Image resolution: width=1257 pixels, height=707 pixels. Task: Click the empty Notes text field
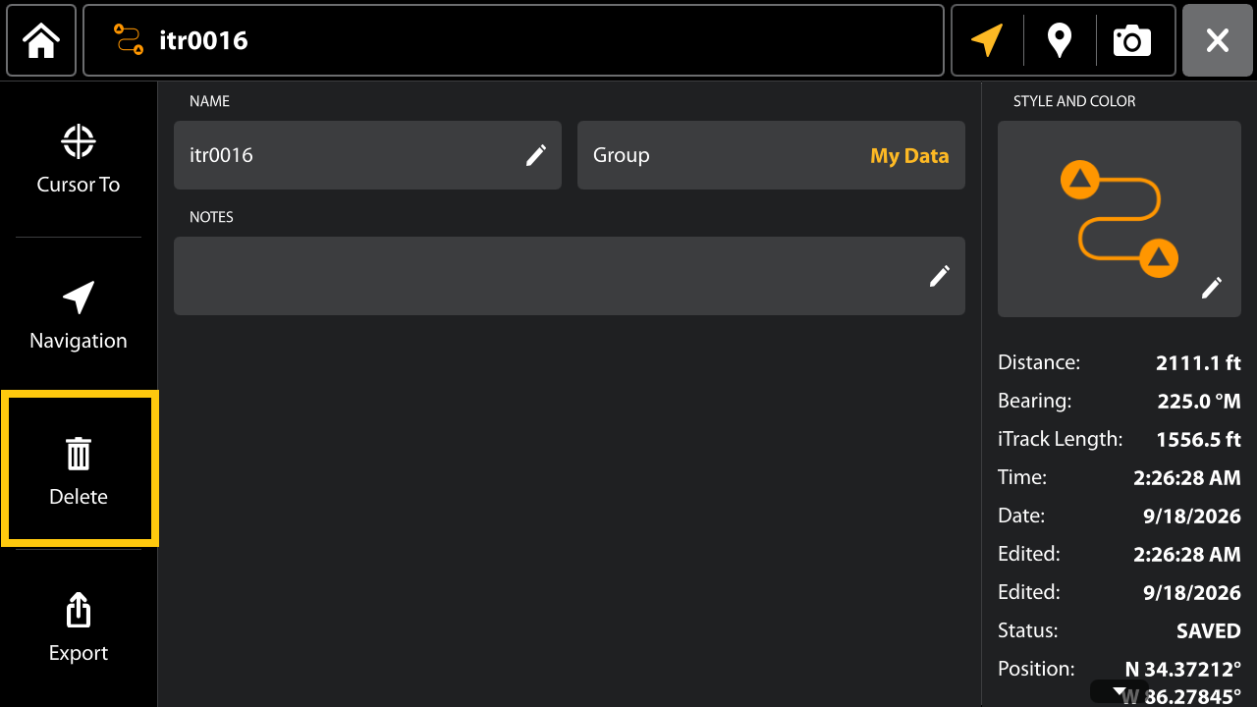point(570,276)
